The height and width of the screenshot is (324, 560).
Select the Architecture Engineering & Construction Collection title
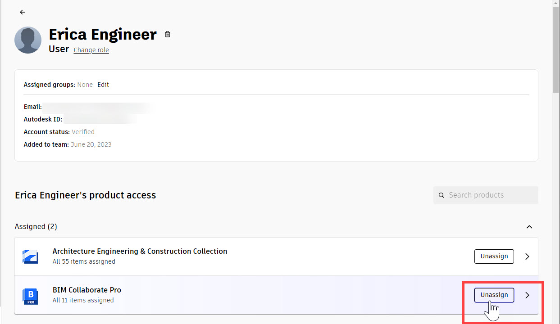tap(140, 251)
